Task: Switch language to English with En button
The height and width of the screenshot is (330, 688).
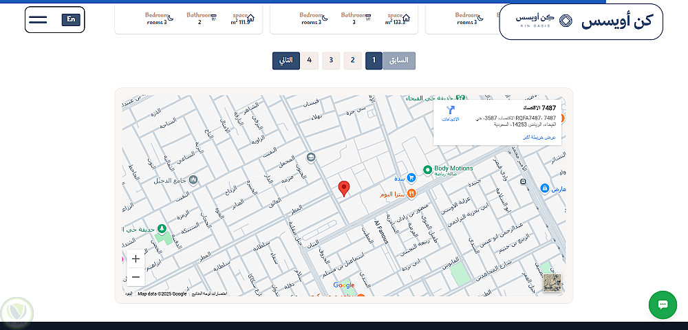Action: (x=71, y=20)
